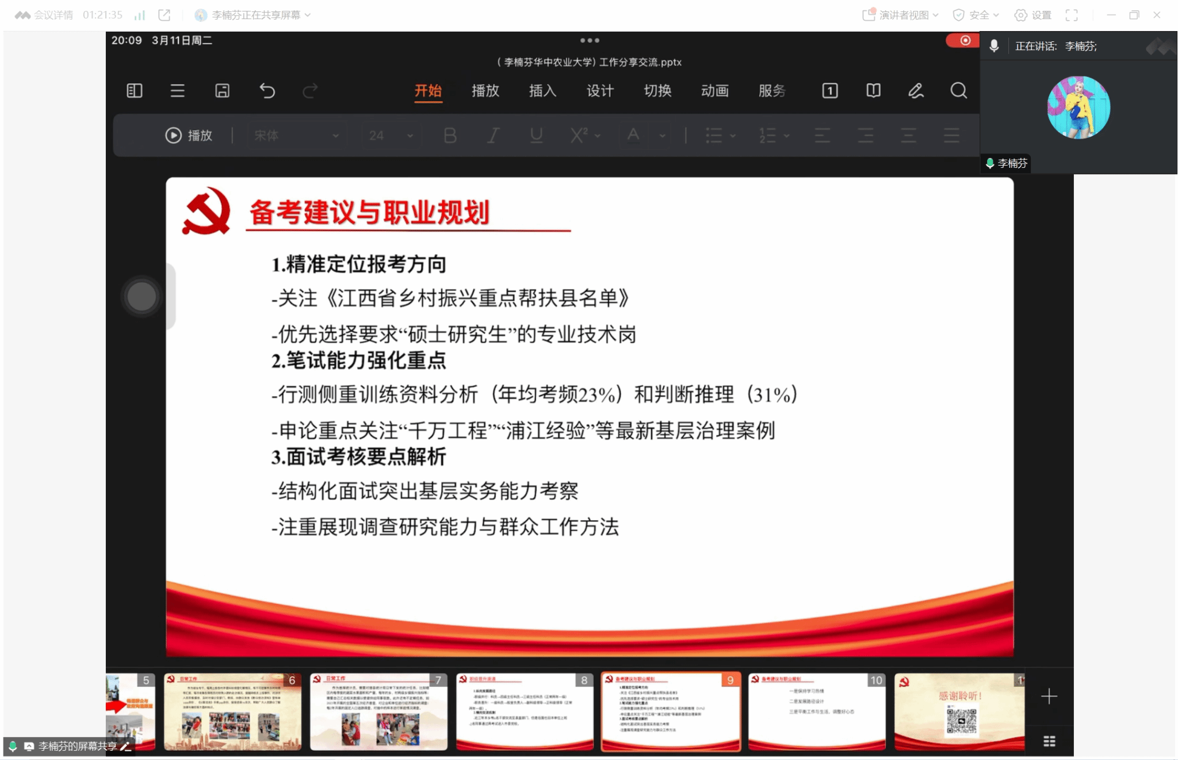Open the search magnifier icon
This screenshot has height=760, width=1178.
pos(958,91)
